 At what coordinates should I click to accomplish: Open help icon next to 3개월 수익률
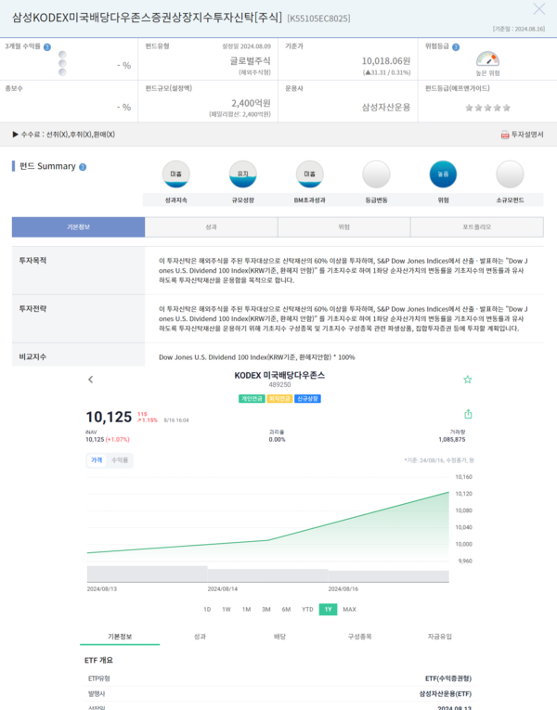coord(47,47)
